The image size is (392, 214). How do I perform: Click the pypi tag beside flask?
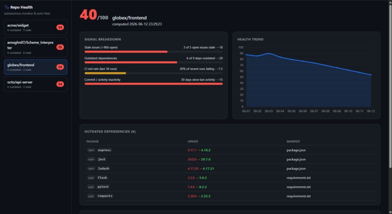point(91,178)
